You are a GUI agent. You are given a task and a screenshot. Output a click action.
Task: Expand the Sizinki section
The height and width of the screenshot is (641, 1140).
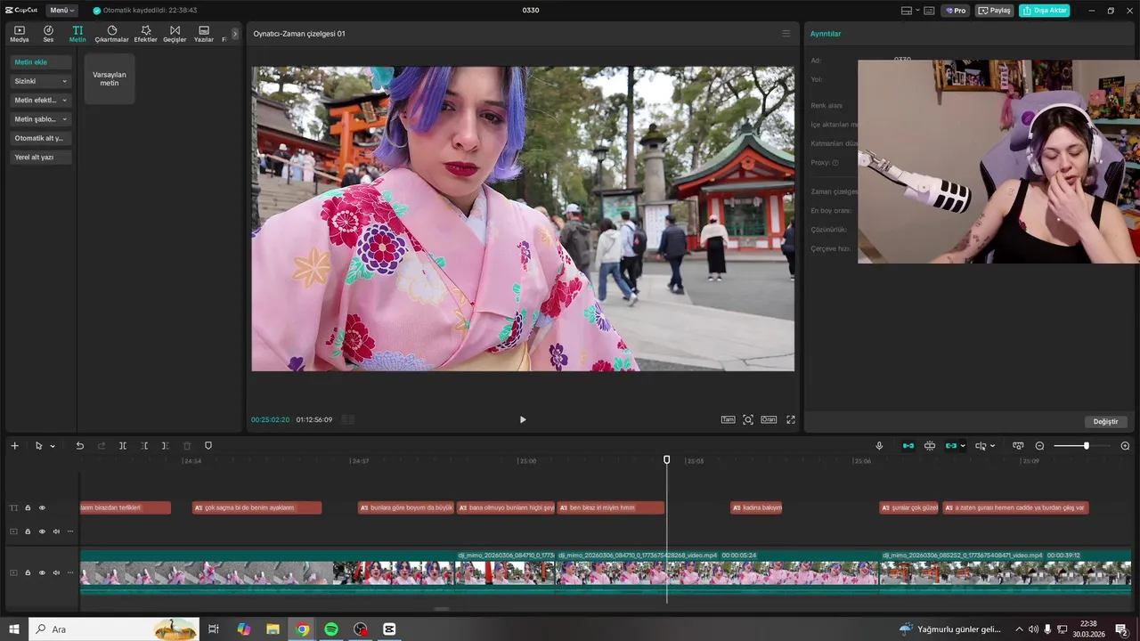41,81
